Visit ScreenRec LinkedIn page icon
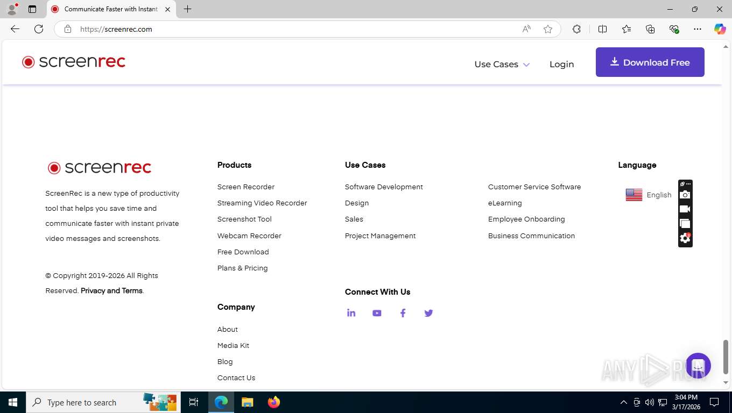Screen dimensions: 732x413 coord(351,313)
